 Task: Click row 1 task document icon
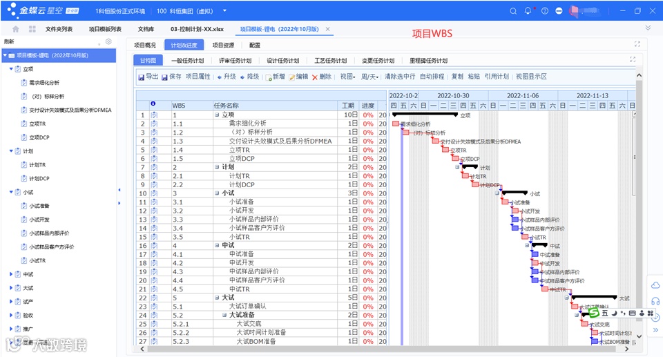tap(154, 115)
